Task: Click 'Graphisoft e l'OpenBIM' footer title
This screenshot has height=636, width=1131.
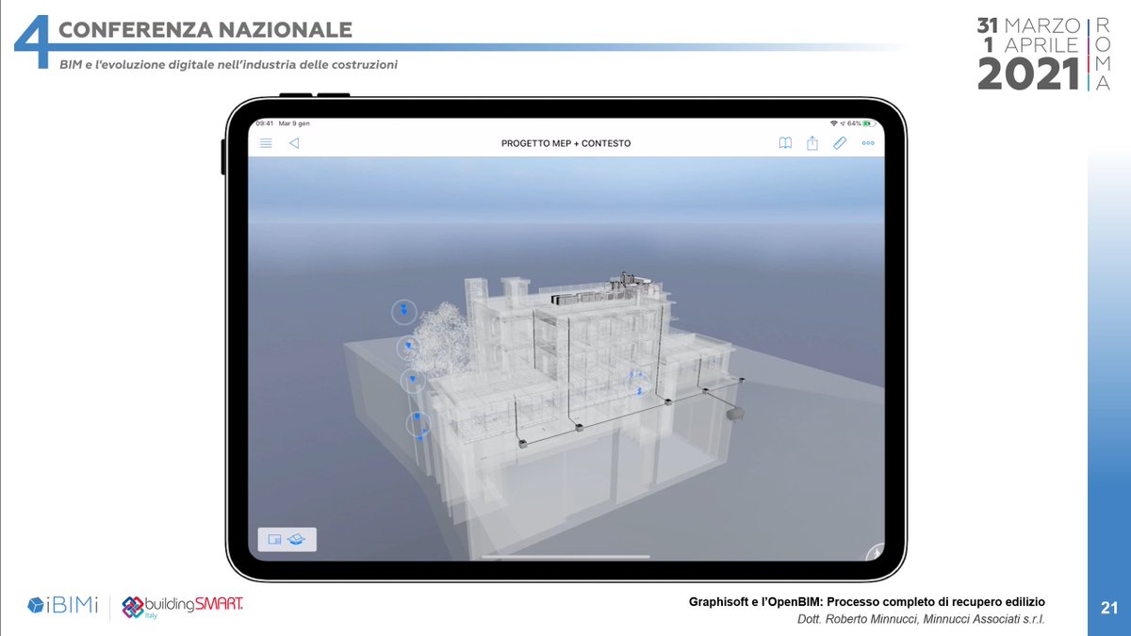Action: pyautogui.click(x=867, y=601)
